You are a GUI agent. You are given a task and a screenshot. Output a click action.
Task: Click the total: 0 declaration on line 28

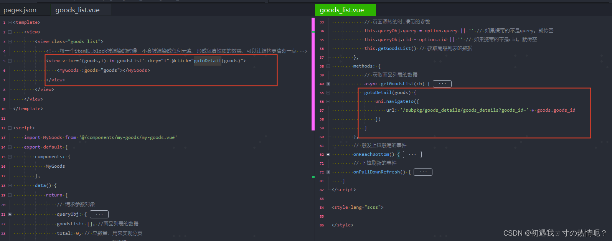point(69,233)
